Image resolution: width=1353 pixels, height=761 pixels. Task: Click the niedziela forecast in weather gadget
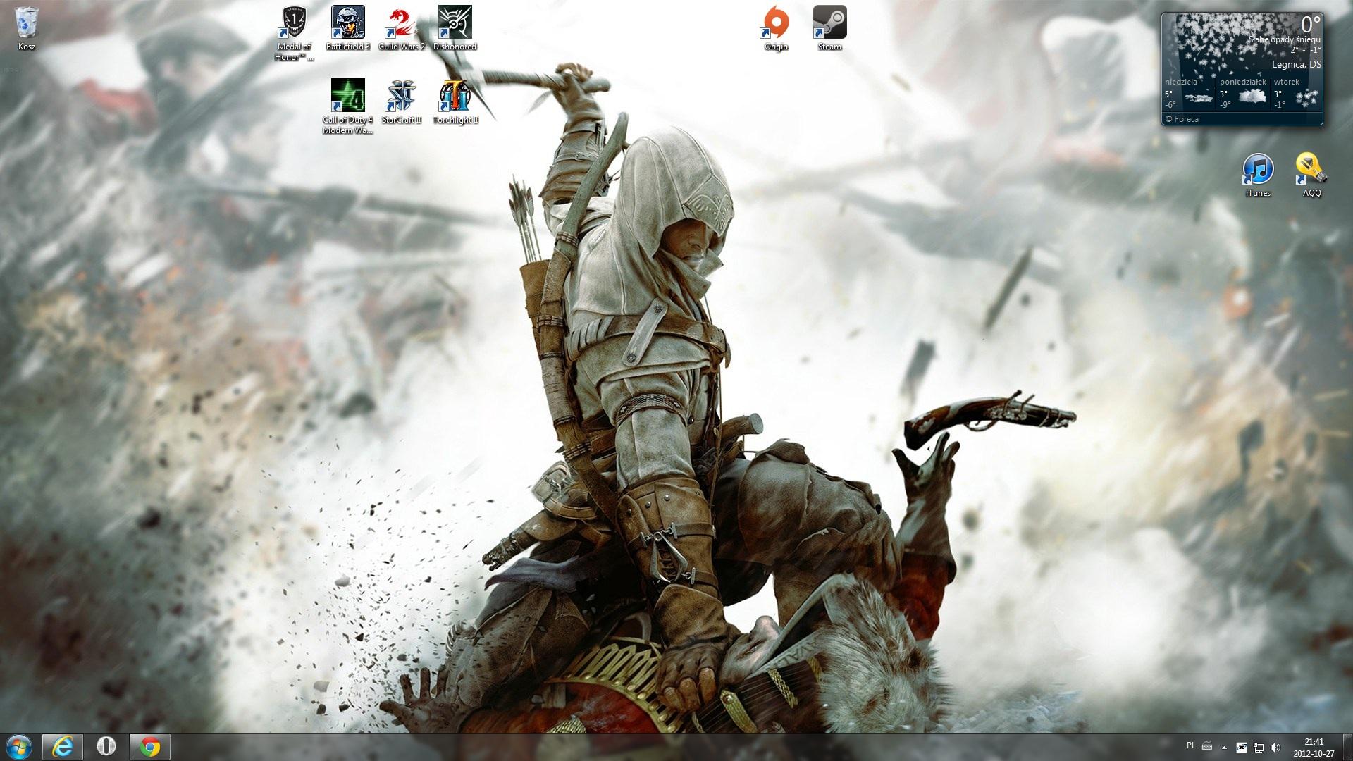tap(1190, 93)
